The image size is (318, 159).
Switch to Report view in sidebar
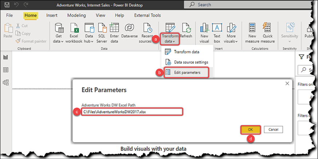(x=6, y=57)
